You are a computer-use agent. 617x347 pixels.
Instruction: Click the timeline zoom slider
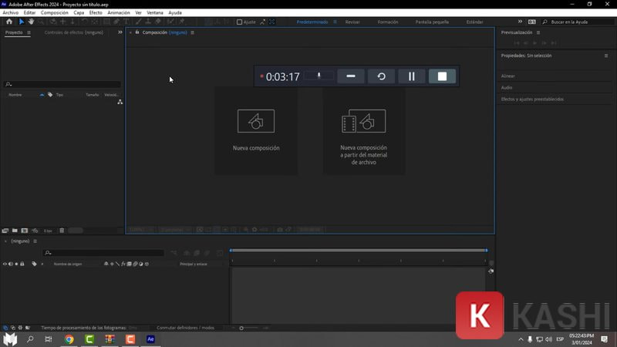tap(241, 328)
